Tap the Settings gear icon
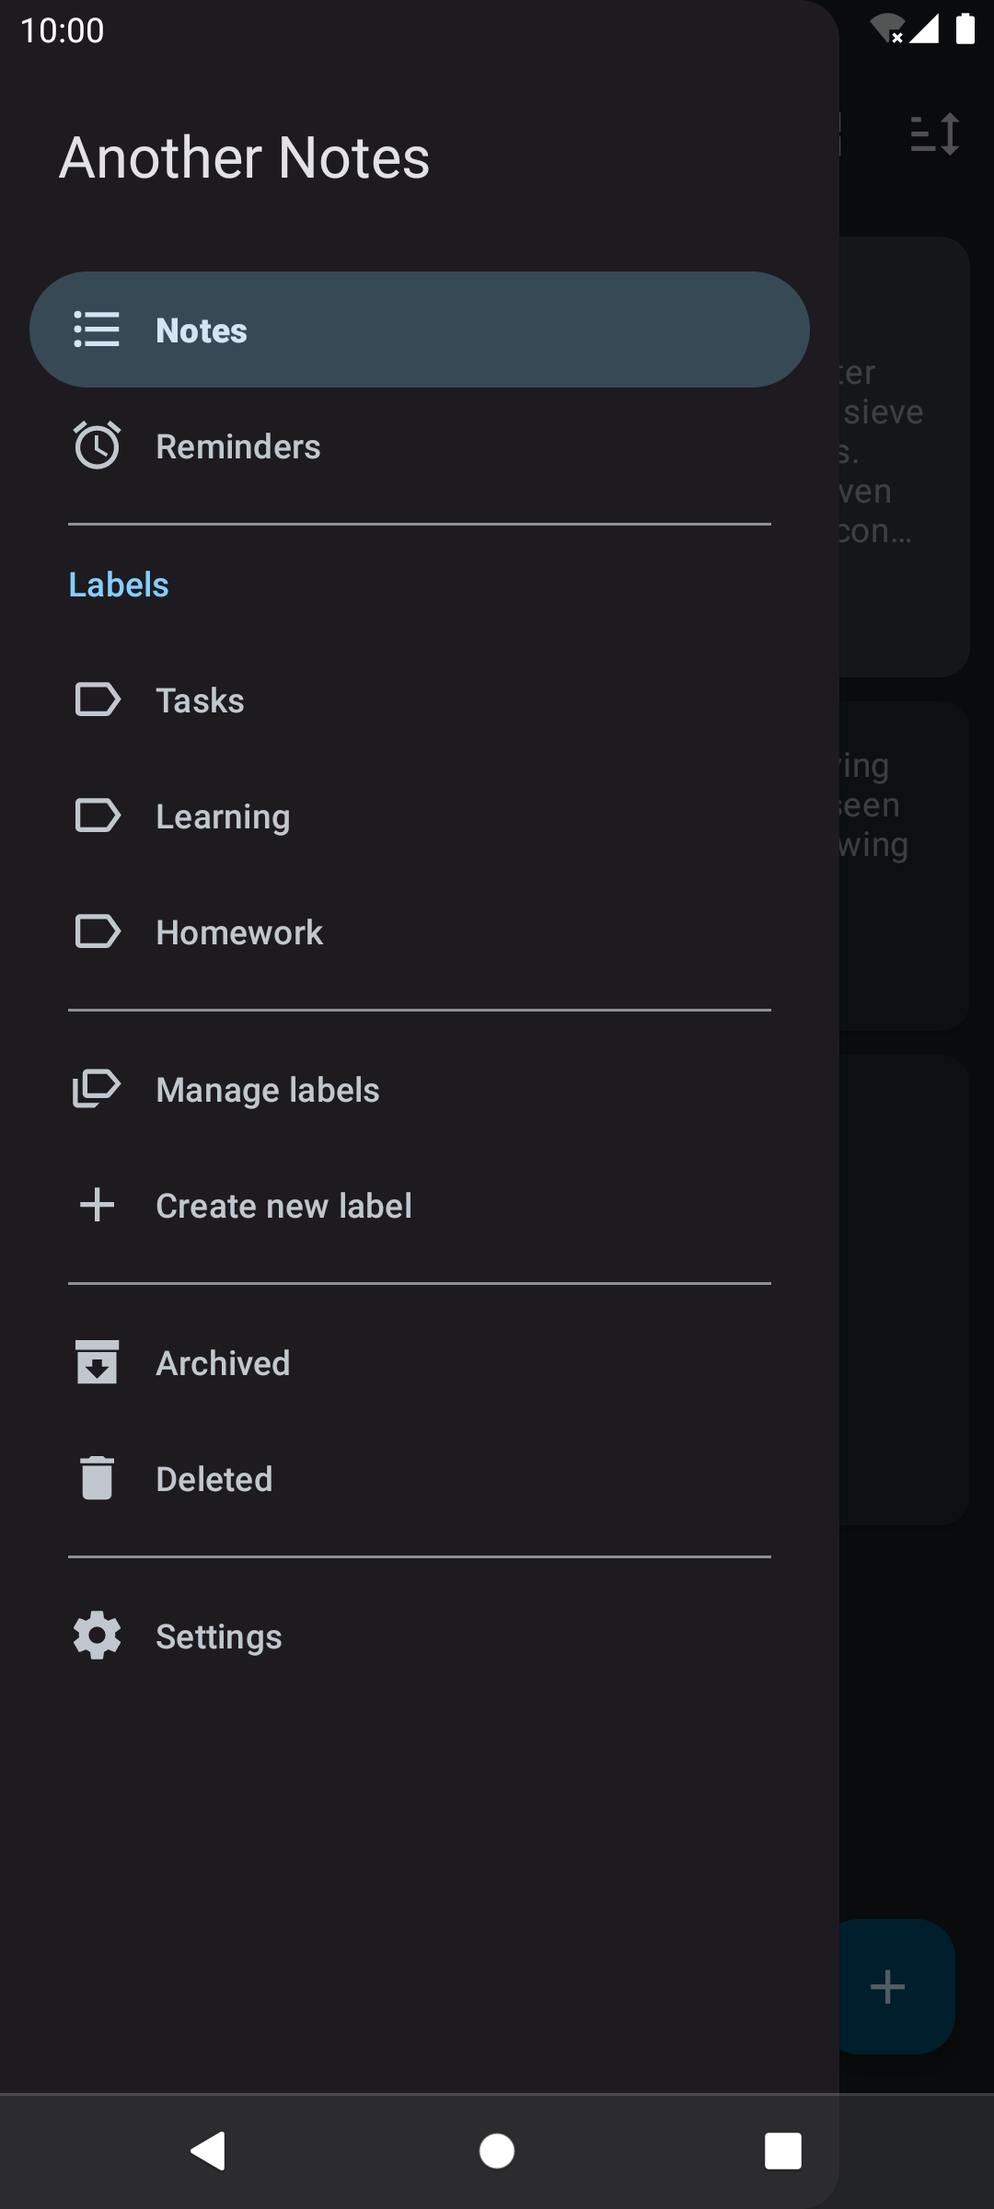Screen dimensions: 994x2209 (97, 1637)
